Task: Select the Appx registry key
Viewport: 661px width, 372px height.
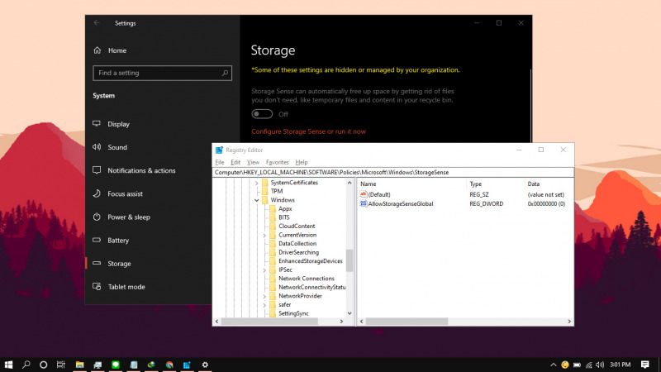Action: [x=285, y=209]
